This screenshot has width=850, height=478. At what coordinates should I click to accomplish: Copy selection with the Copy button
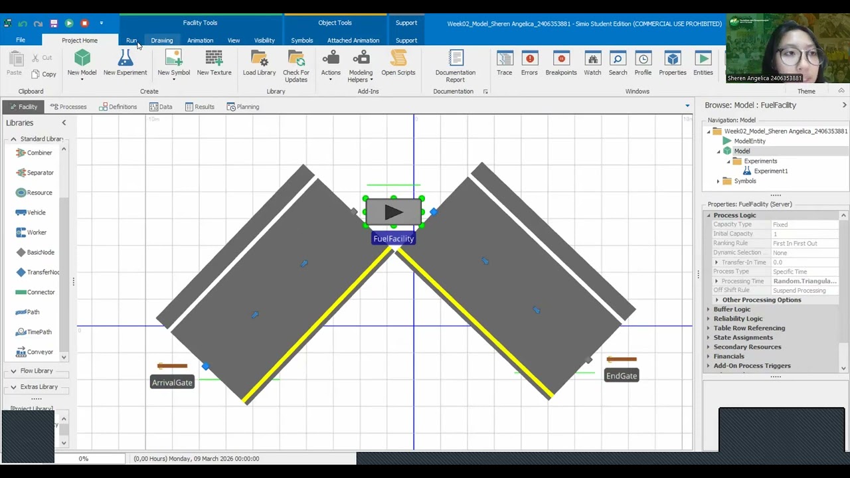(x=44, y=74)
